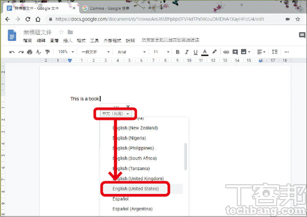Run spelling and grammar check
Viewport: 307px width, 217px height.
coord(38,52)
